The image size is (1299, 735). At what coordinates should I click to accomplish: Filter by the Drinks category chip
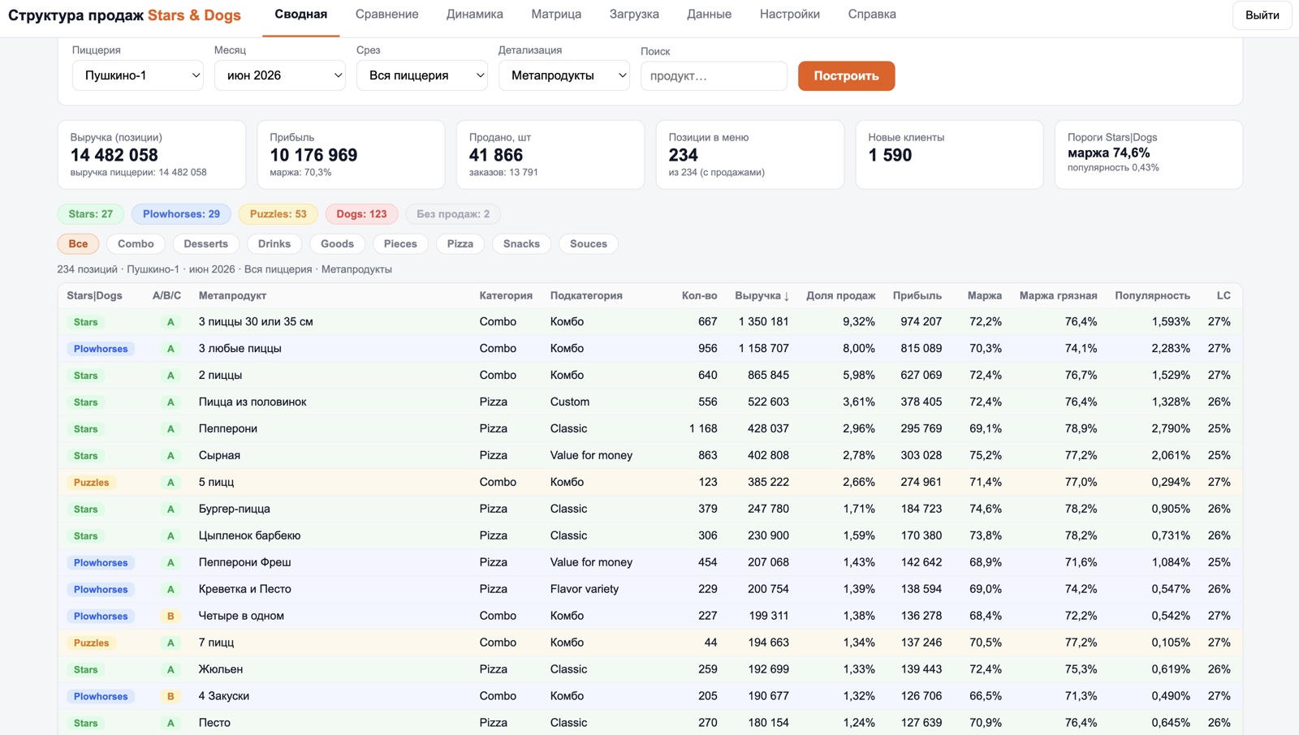coord(274,244)
